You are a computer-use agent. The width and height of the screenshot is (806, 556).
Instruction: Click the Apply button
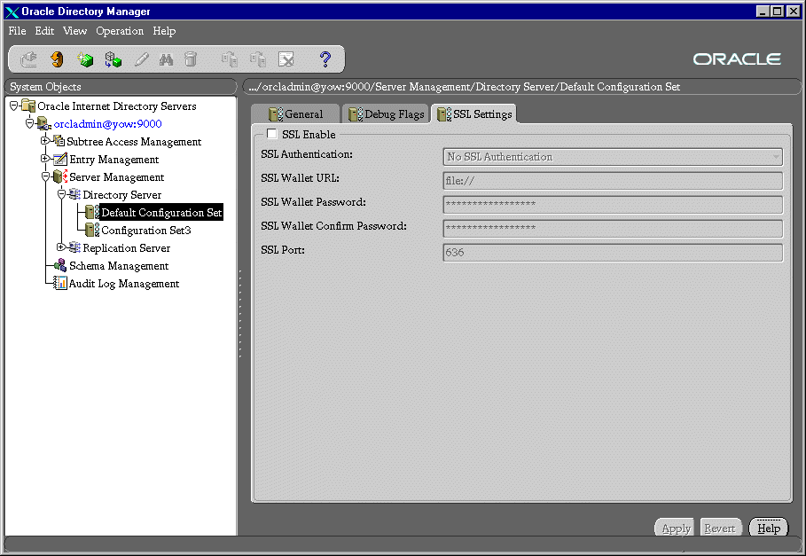tap(676, 529)
